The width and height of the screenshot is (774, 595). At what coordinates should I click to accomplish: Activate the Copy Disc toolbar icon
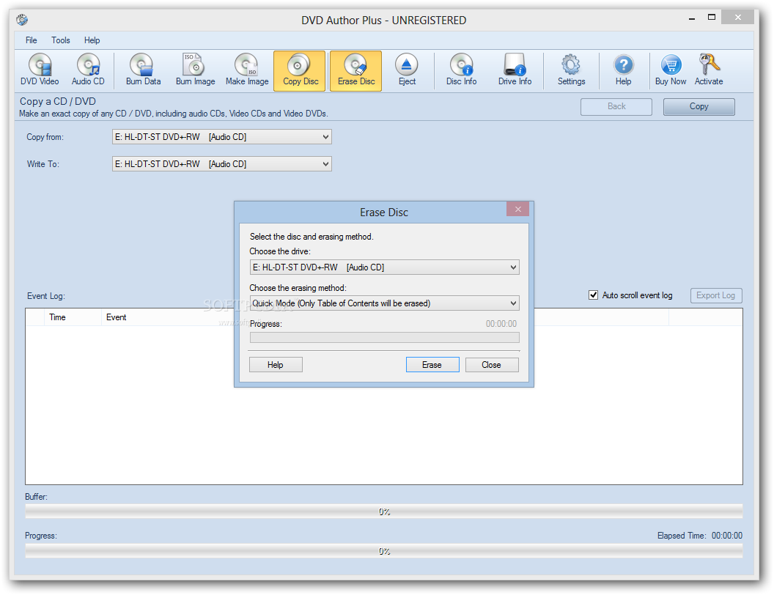300,70
